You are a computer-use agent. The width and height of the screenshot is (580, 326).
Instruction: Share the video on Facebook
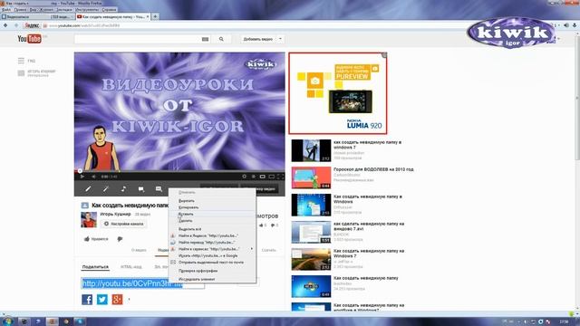(x=87, y=299)
